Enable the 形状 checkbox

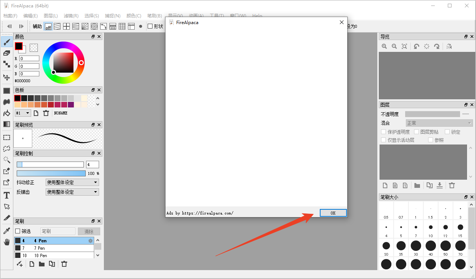point(150,26)
